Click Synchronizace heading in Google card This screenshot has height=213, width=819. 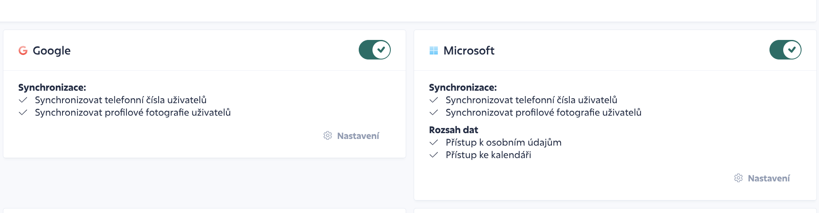click(52, 87)
